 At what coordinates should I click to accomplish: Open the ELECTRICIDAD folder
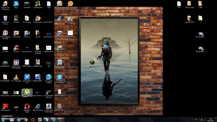coord(5,78)
